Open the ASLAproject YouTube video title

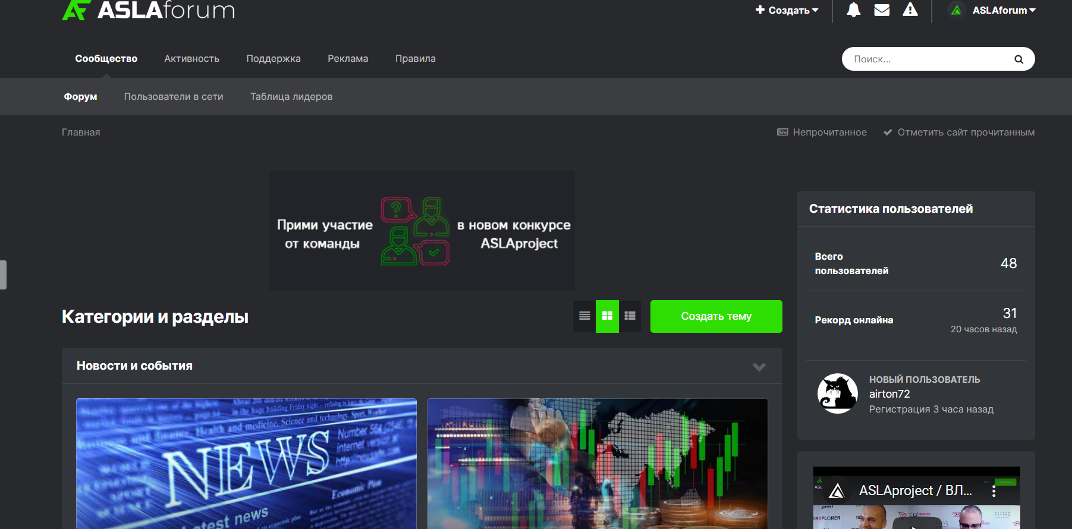click(x=916, y=490)
